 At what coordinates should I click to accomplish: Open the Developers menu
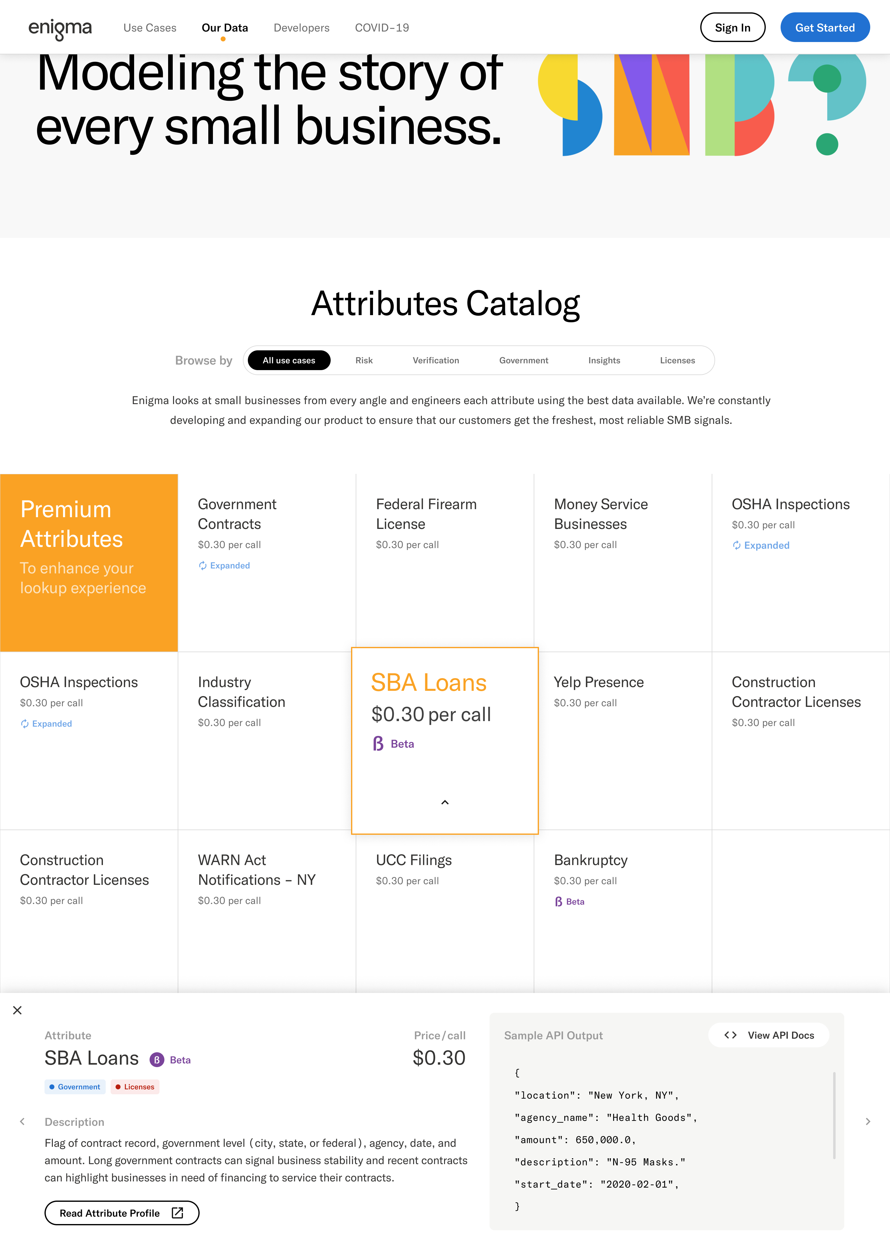click(x=301, y=28)
